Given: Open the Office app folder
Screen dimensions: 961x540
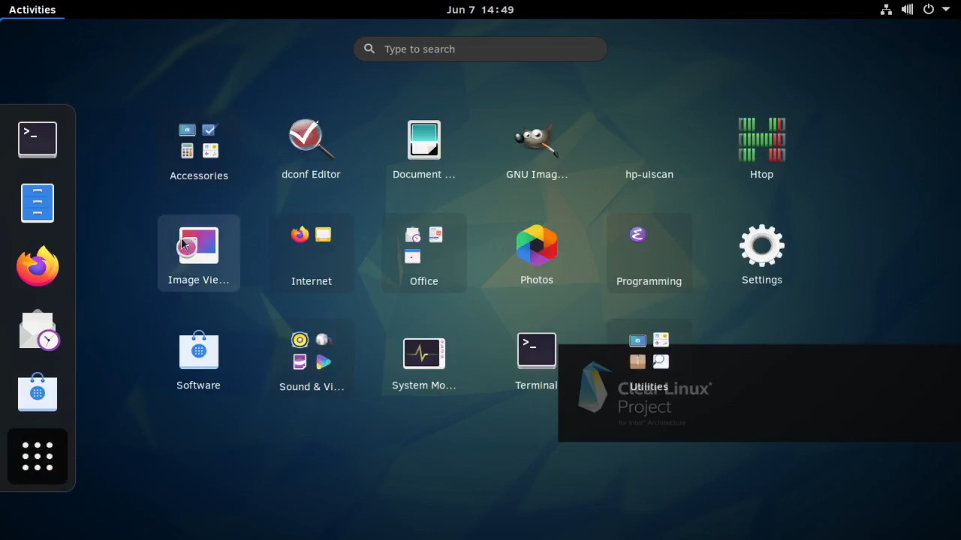Looking at the screenshot, I should 423,254.
